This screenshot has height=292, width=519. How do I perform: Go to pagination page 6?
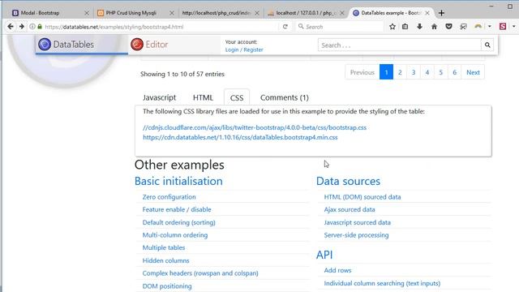tap(454, 72)
